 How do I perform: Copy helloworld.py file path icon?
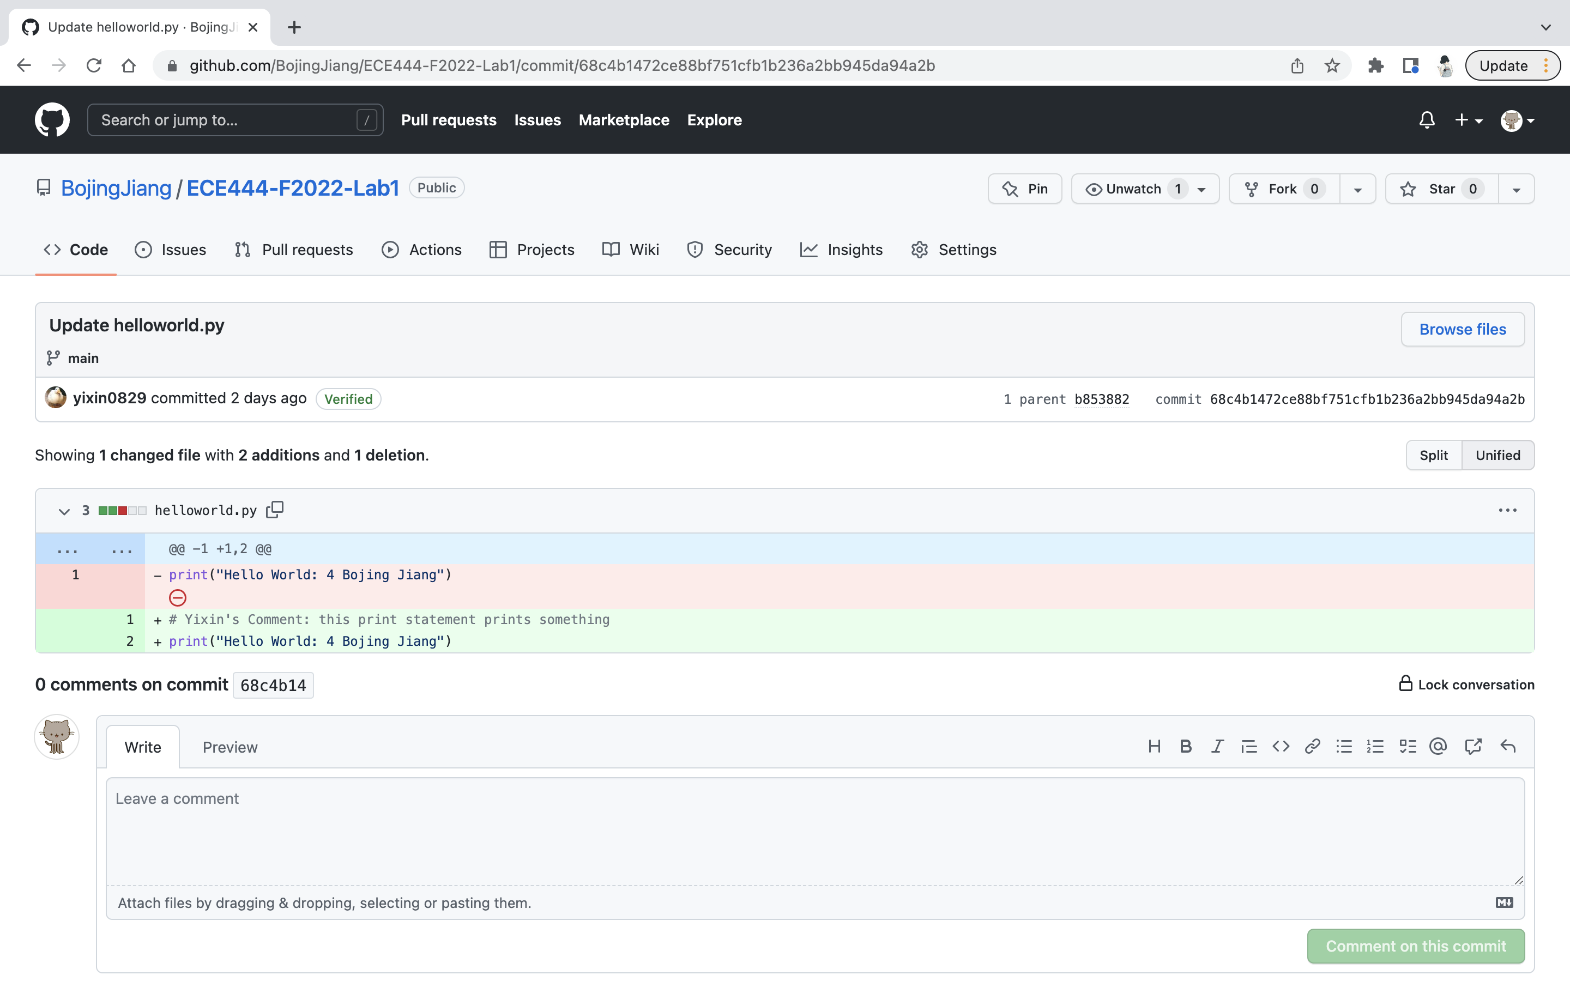pos(274,510)
